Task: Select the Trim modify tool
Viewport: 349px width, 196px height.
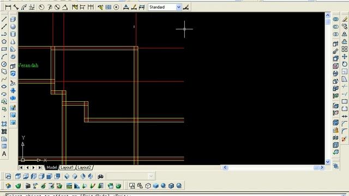Action: click(345, 87)
